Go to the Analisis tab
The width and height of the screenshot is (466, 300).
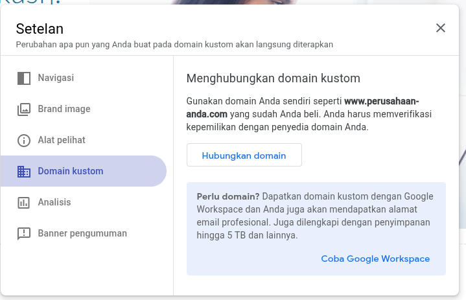[83, 202]
